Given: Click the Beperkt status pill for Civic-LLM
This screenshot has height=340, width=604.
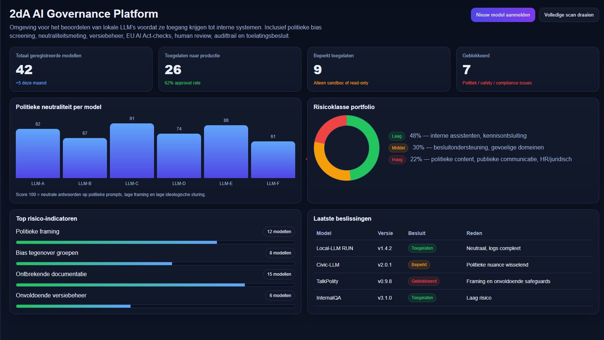Looking at the screenshot, I should [x=419, y=264].
